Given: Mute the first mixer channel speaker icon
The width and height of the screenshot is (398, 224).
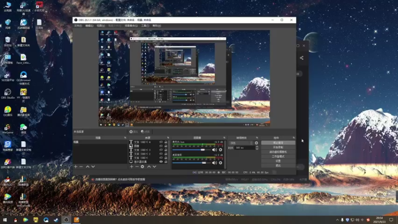Looking at the screenshot, I should [214, 150].
